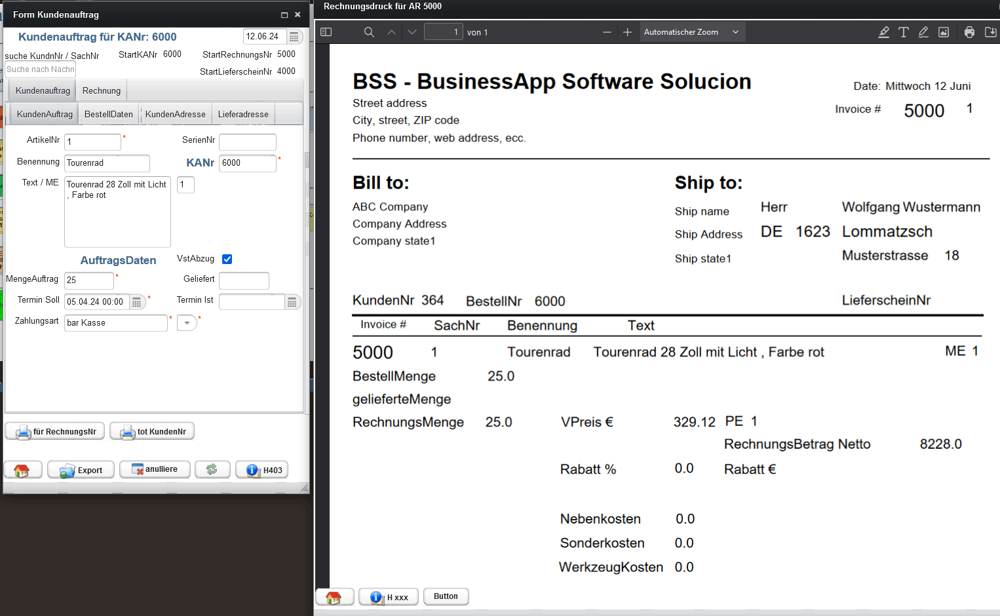
Task: Click the Termin Ist date field
Action: point(252,302)
